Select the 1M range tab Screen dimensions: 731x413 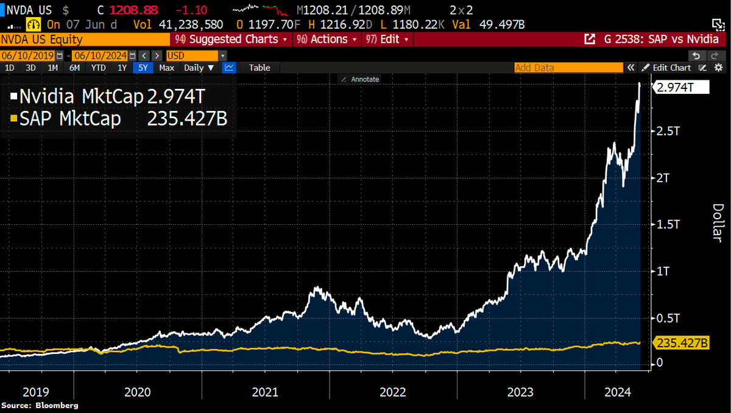point(52,68)
